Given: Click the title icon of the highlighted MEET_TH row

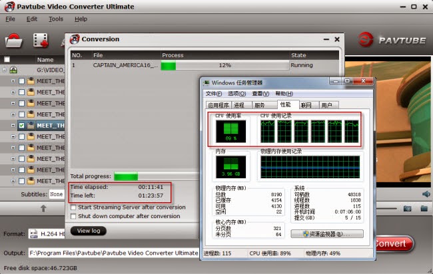Looking at the screenshot, I should pyautogui.click(x=31, y=126).
